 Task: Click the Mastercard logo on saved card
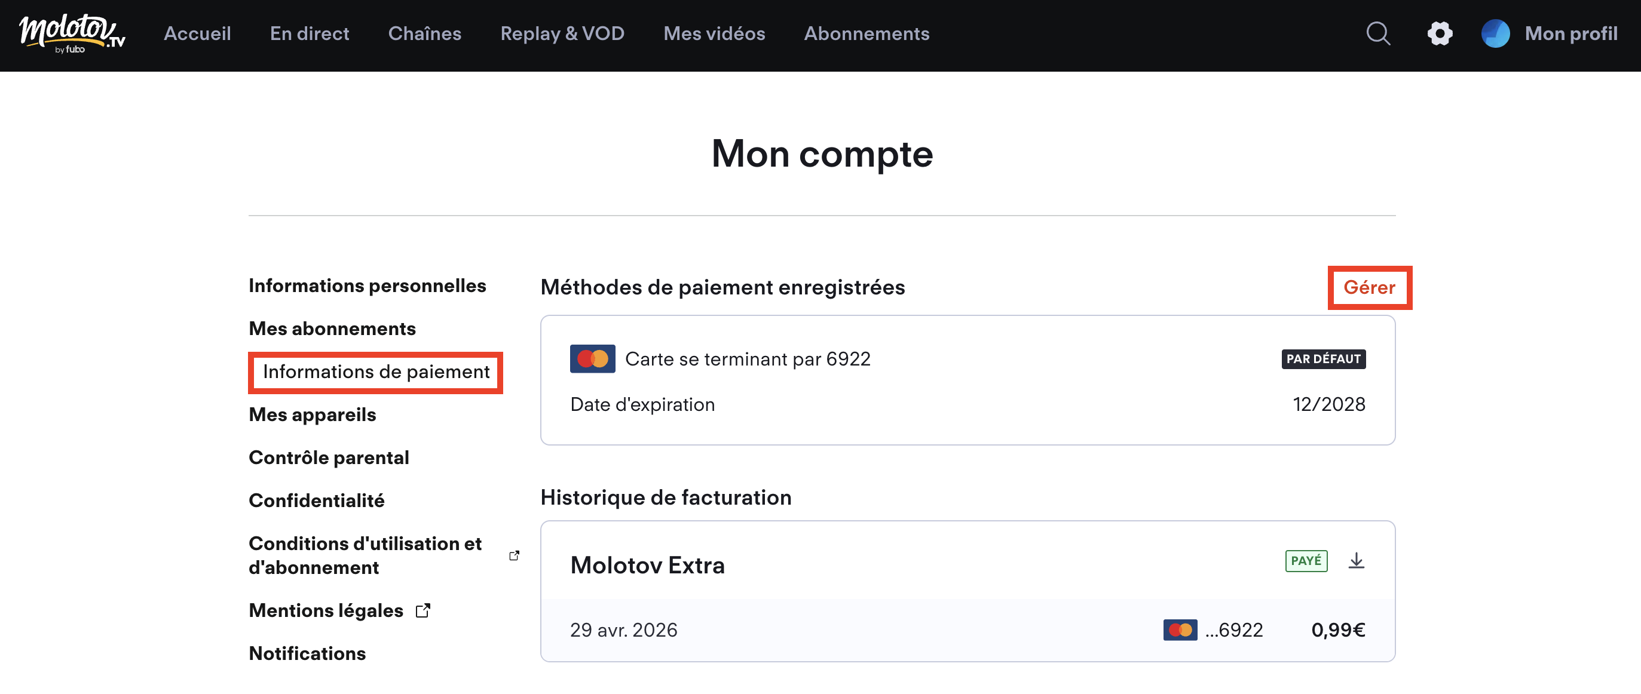click(x=592, y=359)
